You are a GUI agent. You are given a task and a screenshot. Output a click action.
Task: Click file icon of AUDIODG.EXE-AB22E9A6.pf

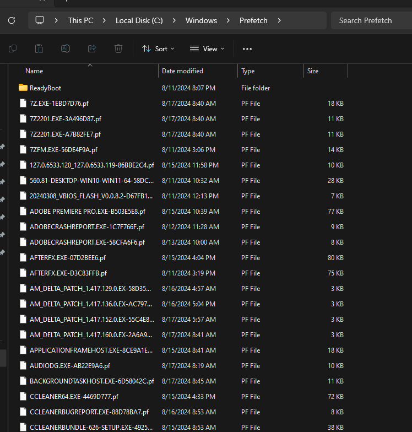point(23,365)
